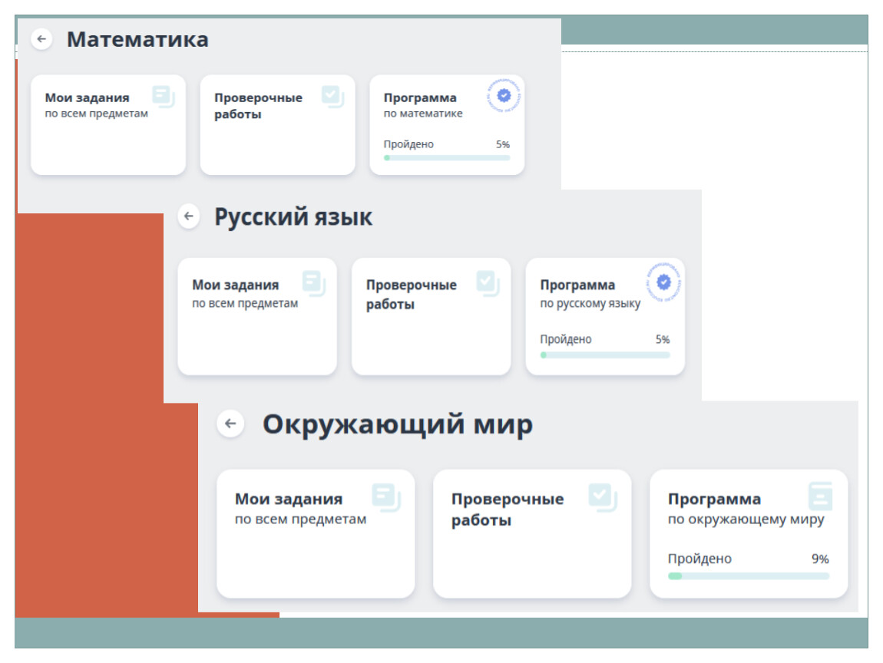
Task: Click tasks list icon in Математика section
Action: click(163, 96)
